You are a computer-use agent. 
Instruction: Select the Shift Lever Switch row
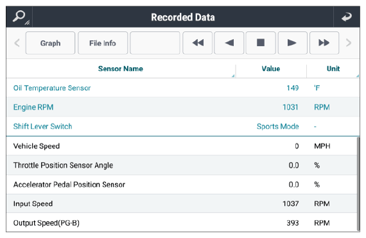183,126
